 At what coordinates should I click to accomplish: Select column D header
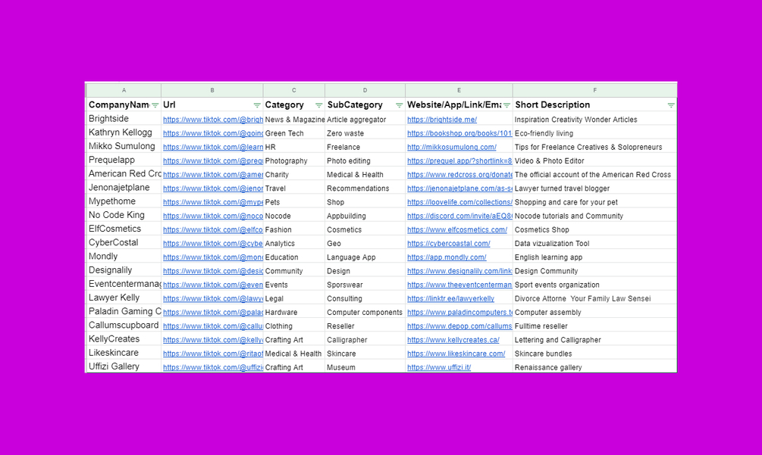point(365,90)
